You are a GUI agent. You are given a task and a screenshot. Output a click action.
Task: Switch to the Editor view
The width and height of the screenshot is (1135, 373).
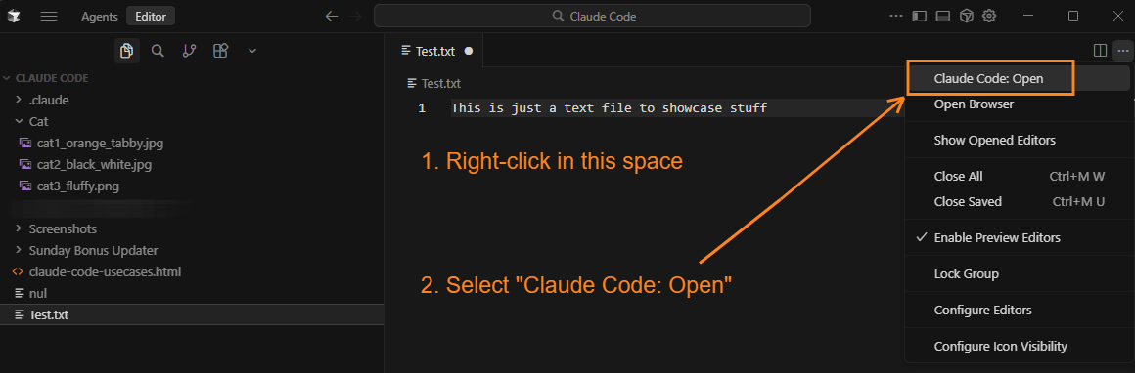(151, 16)
